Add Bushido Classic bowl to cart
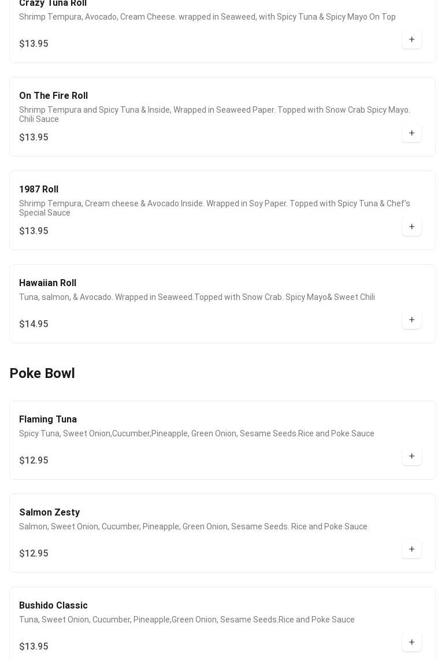Viewport: 445px width, 660px height. [411, 643]
